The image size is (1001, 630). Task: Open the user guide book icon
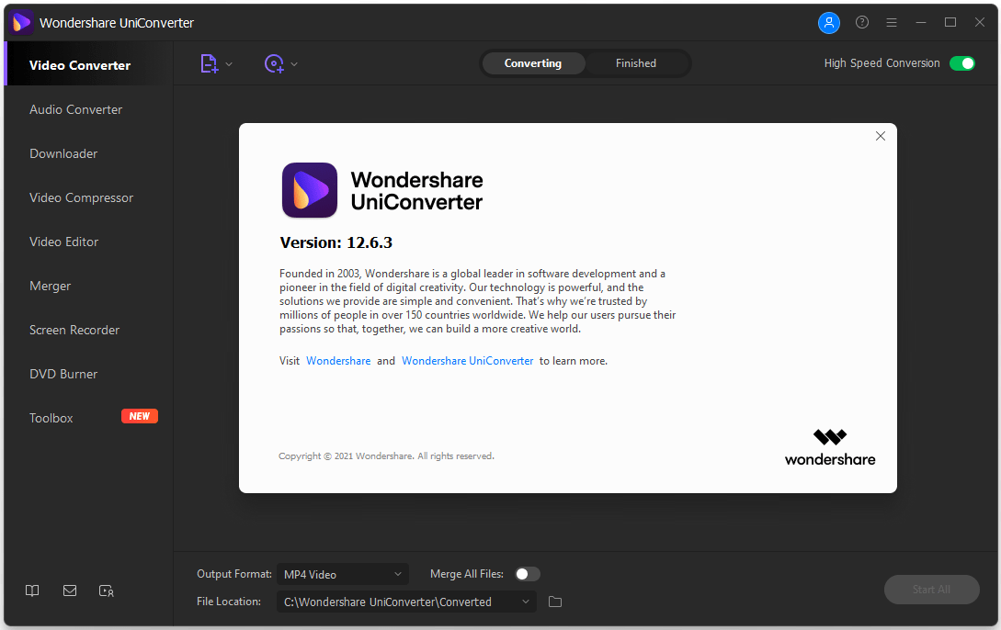coord(32,591)
